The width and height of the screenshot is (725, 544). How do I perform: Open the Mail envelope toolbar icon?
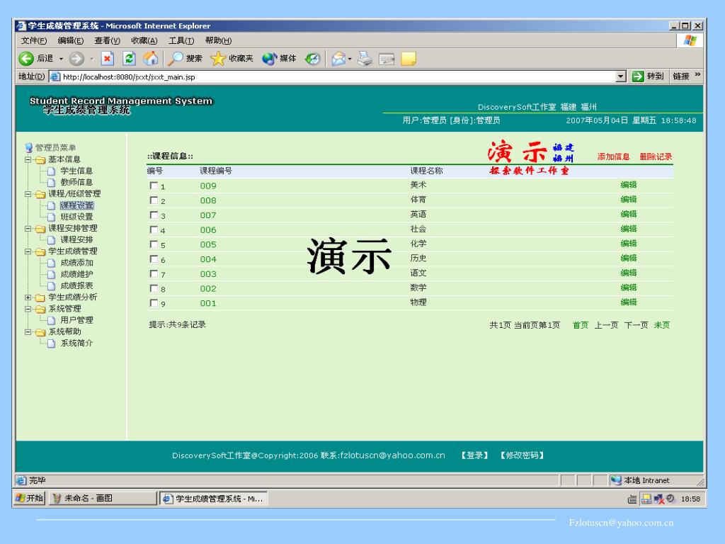tap(338, 58)
